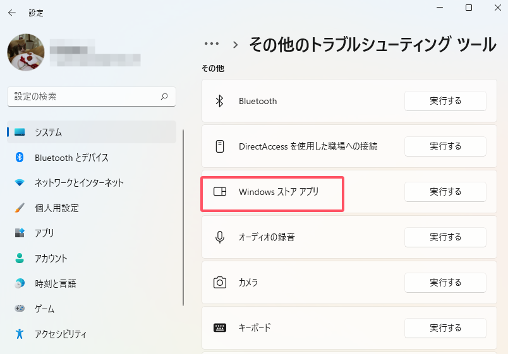Expand the breadcrumb ellipsis menu

[x=212, y=44]
